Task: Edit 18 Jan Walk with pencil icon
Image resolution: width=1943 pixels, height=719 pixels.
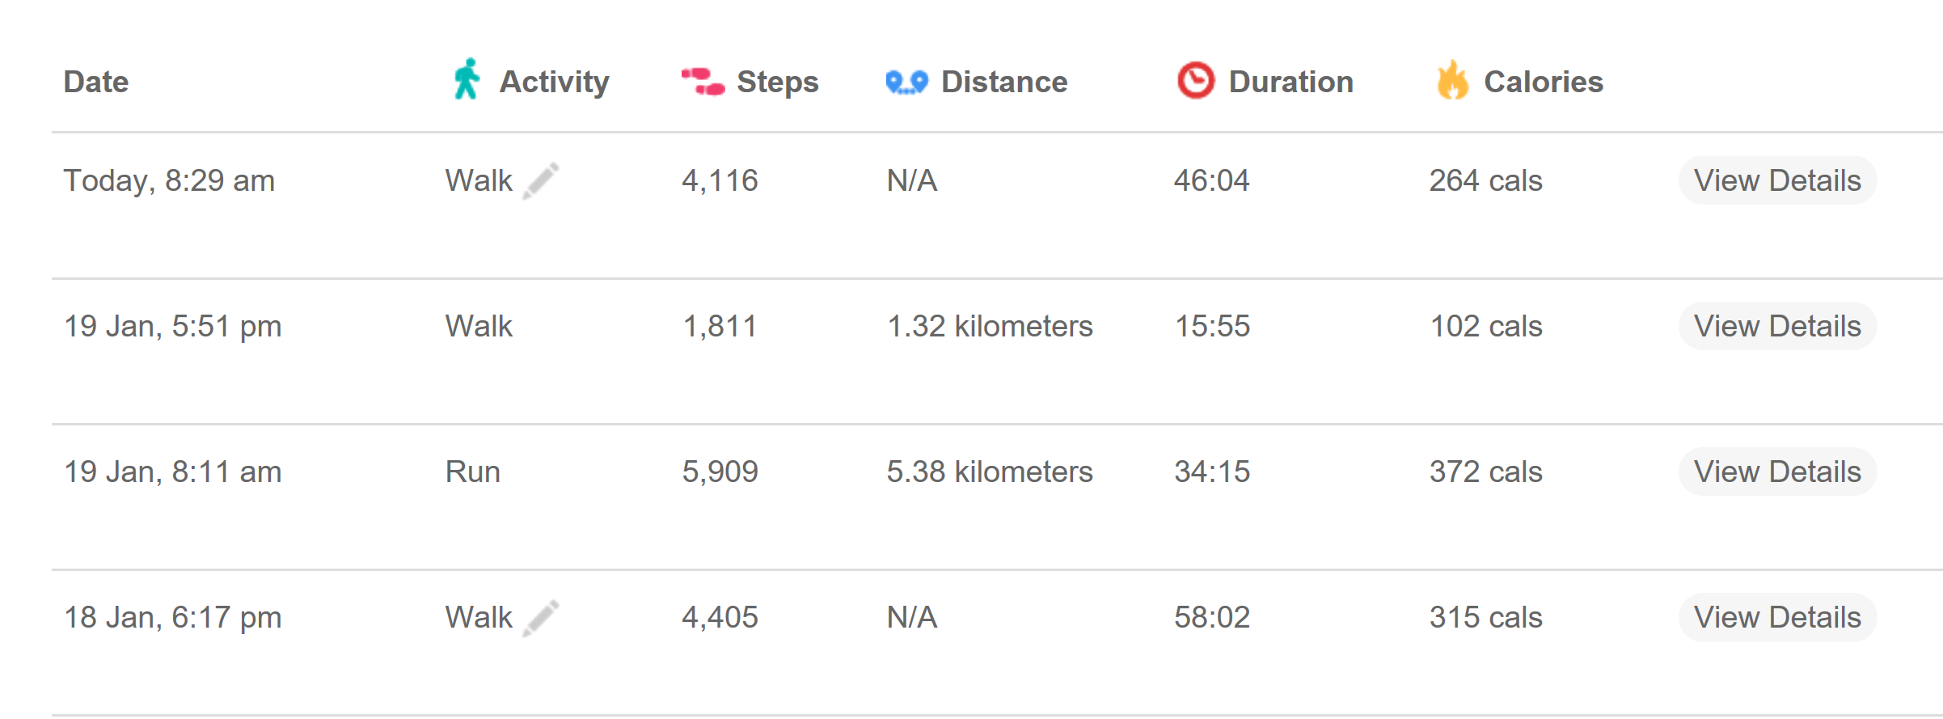Action: click(x=541, y=618)
